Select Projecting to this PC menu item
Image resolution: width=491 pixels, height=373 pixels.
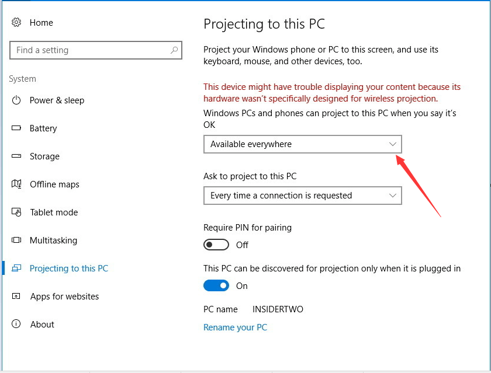tap(68, 269)
